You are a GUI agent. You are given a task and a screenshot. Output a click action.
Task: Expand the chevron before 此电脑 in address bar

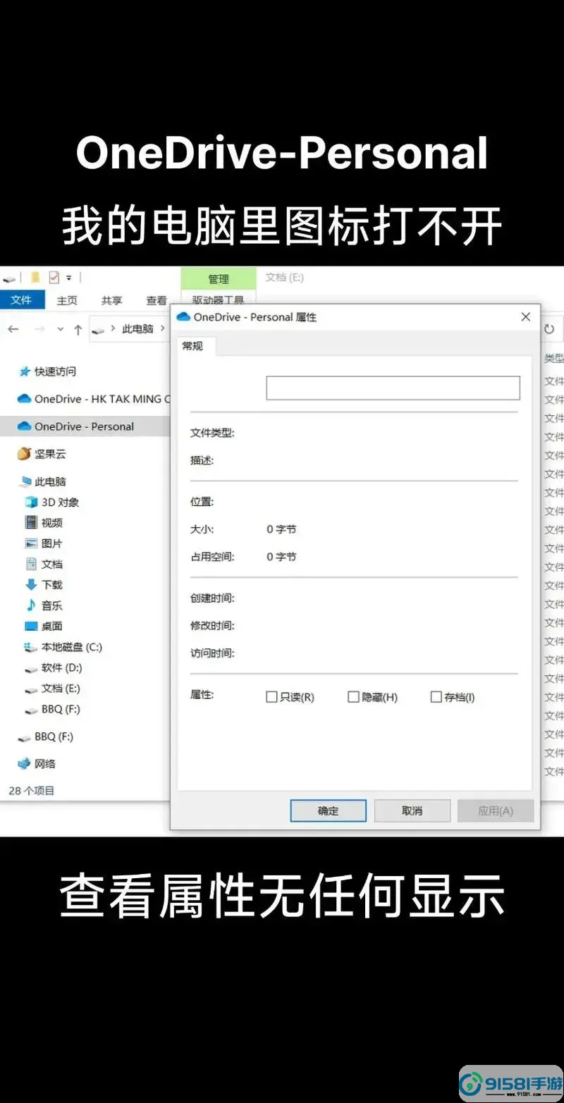[114, 328]
